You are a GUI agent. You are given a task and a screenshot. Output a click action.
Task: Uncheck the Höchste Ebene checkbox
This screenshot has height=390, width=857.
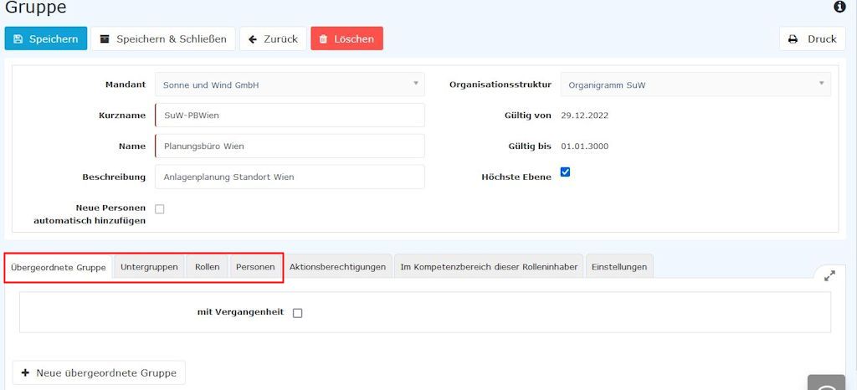(565, 172)
